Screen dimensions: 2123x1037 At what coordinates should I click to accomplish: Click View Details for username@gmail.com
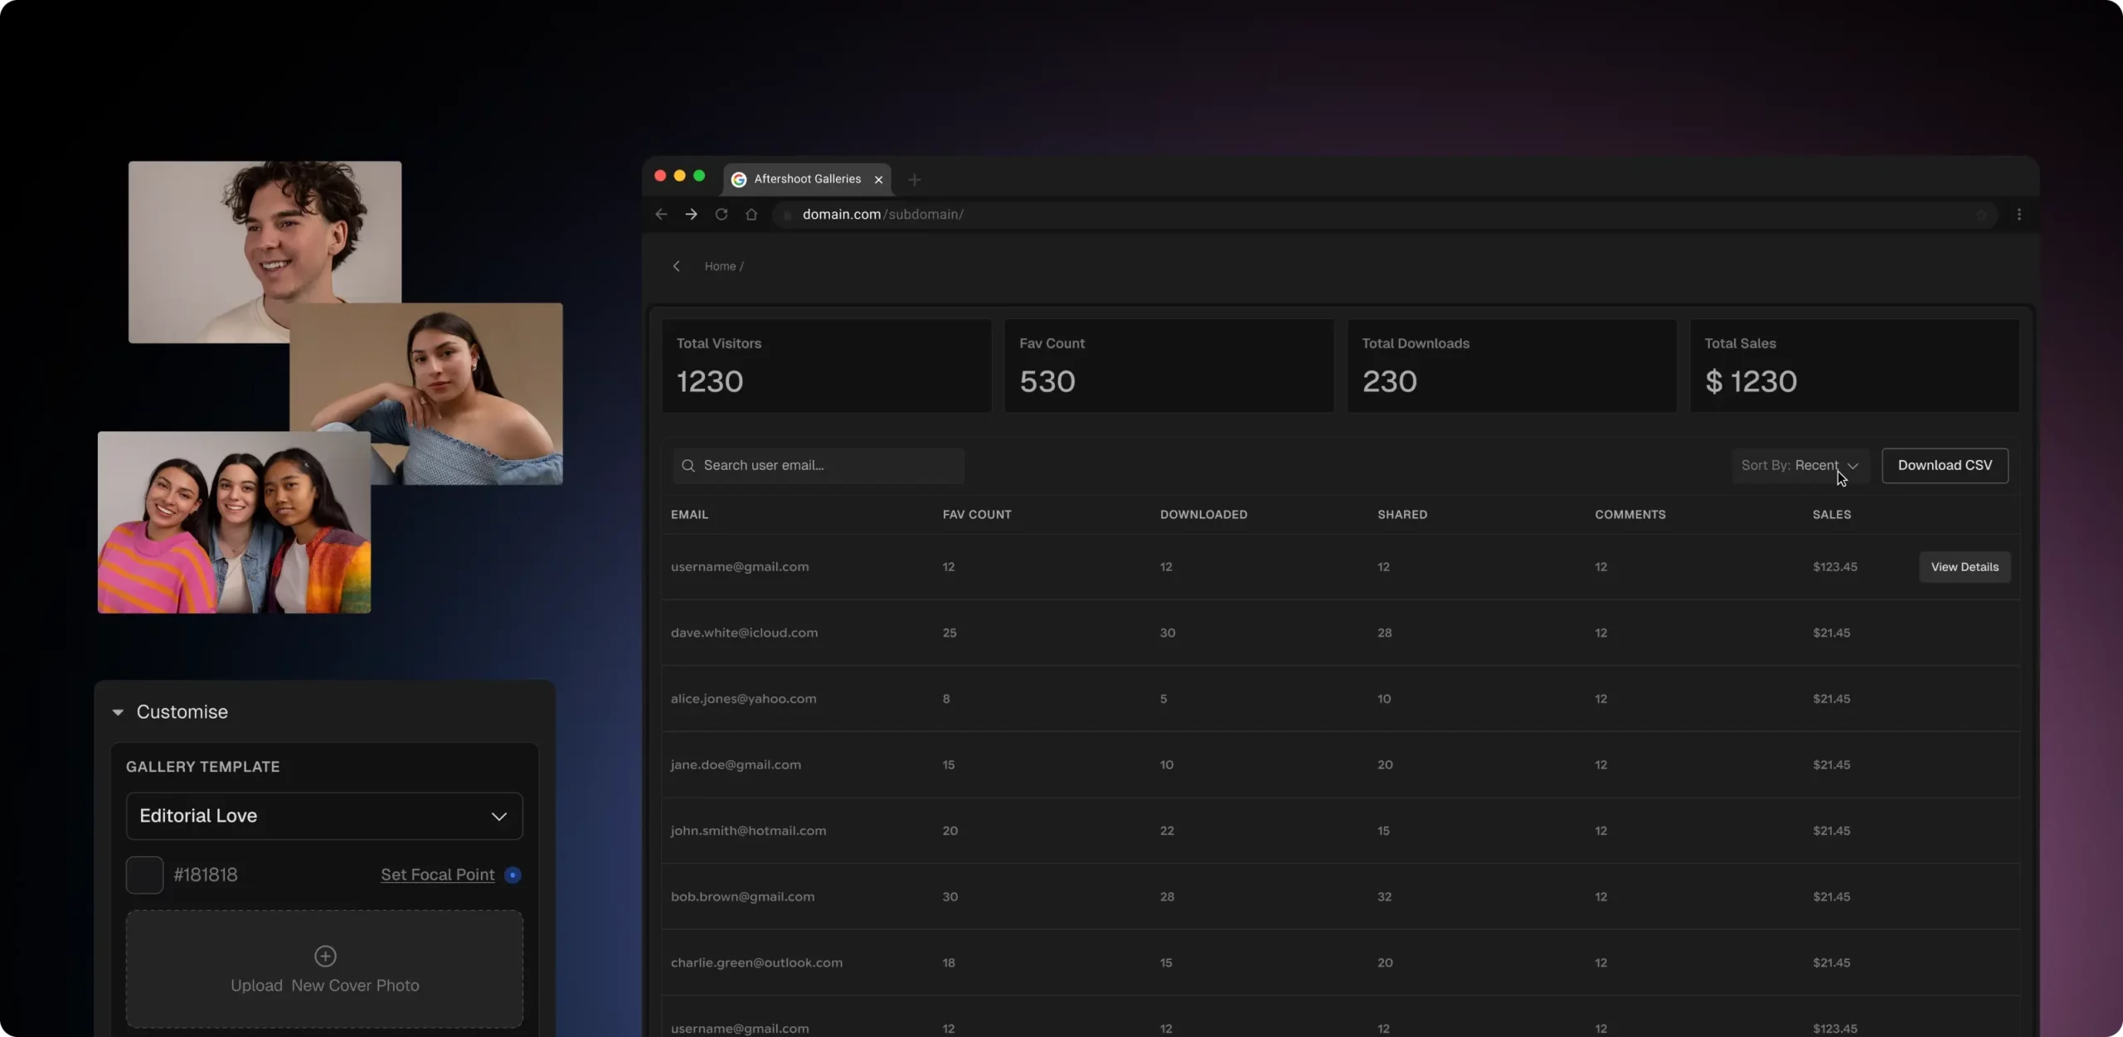tap(1965, 567)
